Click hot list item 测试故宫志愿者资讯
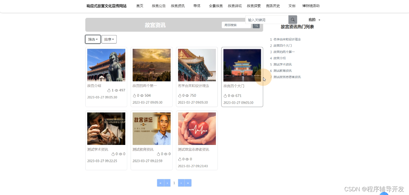The height and width of the screenshot is (195, 409). point(287,77)
